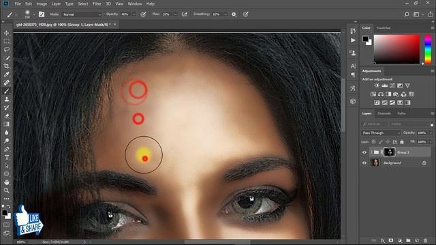Add a Color Balance adjustment
The width and height of the screenshot is (436, 245).
381,94
